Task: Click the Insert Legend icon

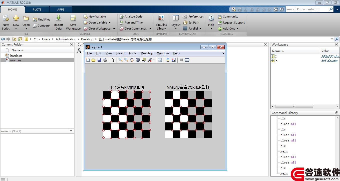Action: point(174,60)
